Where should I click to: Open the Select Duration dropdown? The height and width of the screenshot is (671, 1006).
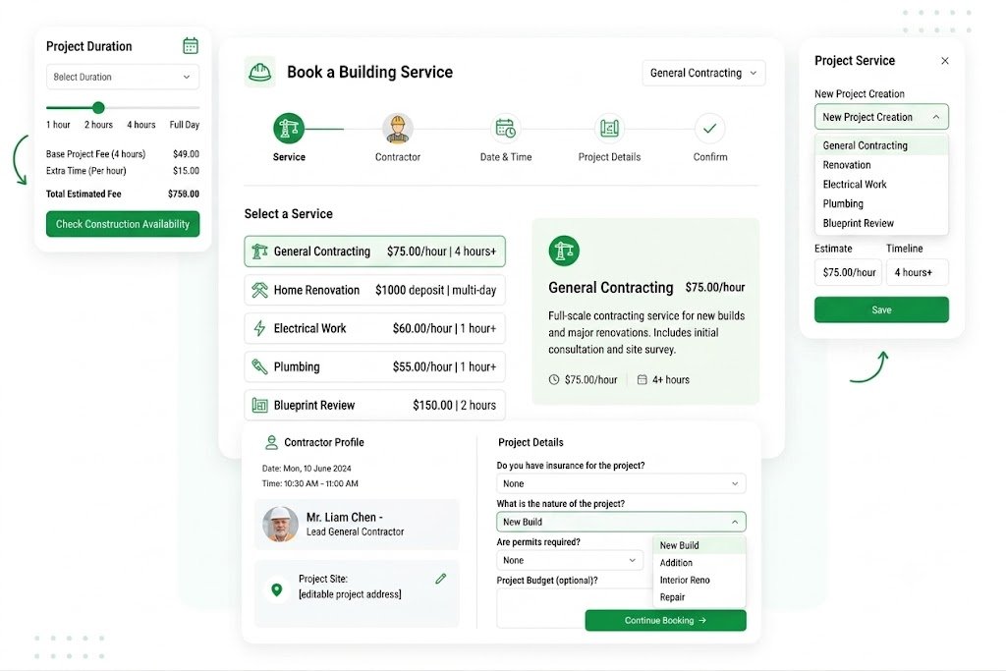coord(123,77)
